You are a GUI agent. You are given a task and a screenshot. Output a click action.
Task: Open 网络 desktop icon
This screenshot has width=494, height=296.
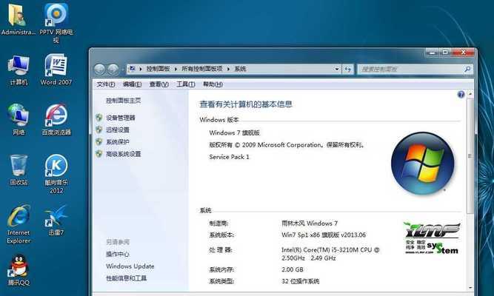click(19, 120)
